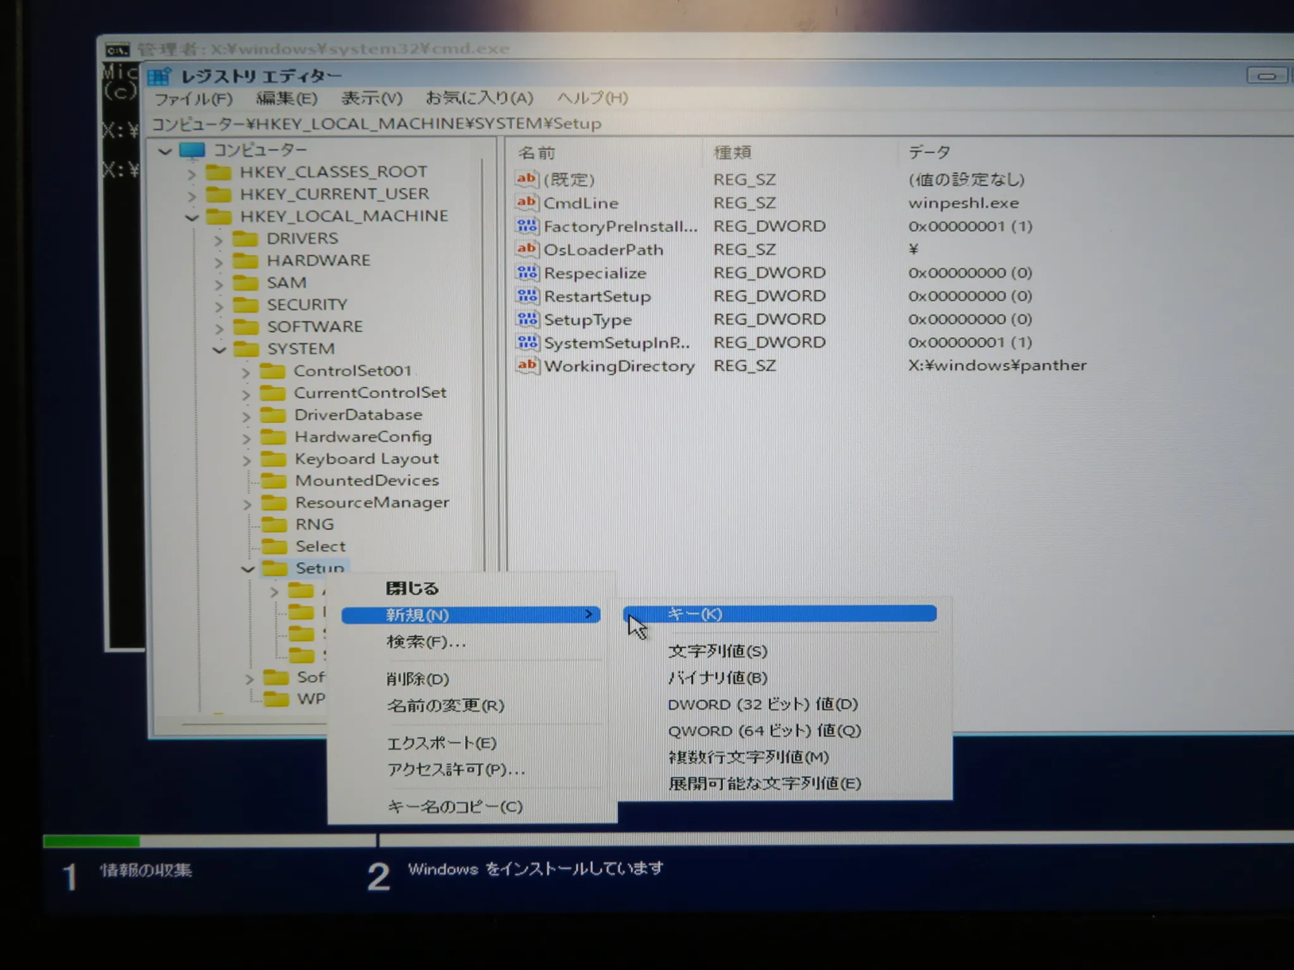Image resolution: width=1294 pixels, height=970 pixels.
Task: Choose QWORD (64 ビット) 値(Q) option
Action: pyautogui.click(x=765, y=731)
